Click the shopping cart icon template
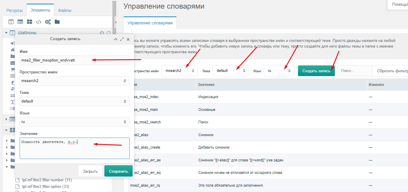Image resolution: width=408 pixels, height=192 pixels. (x=12, y=69)
